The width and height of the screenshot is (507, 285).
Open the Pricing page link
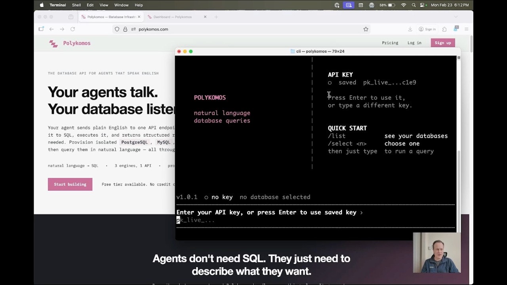pos(390,43)
